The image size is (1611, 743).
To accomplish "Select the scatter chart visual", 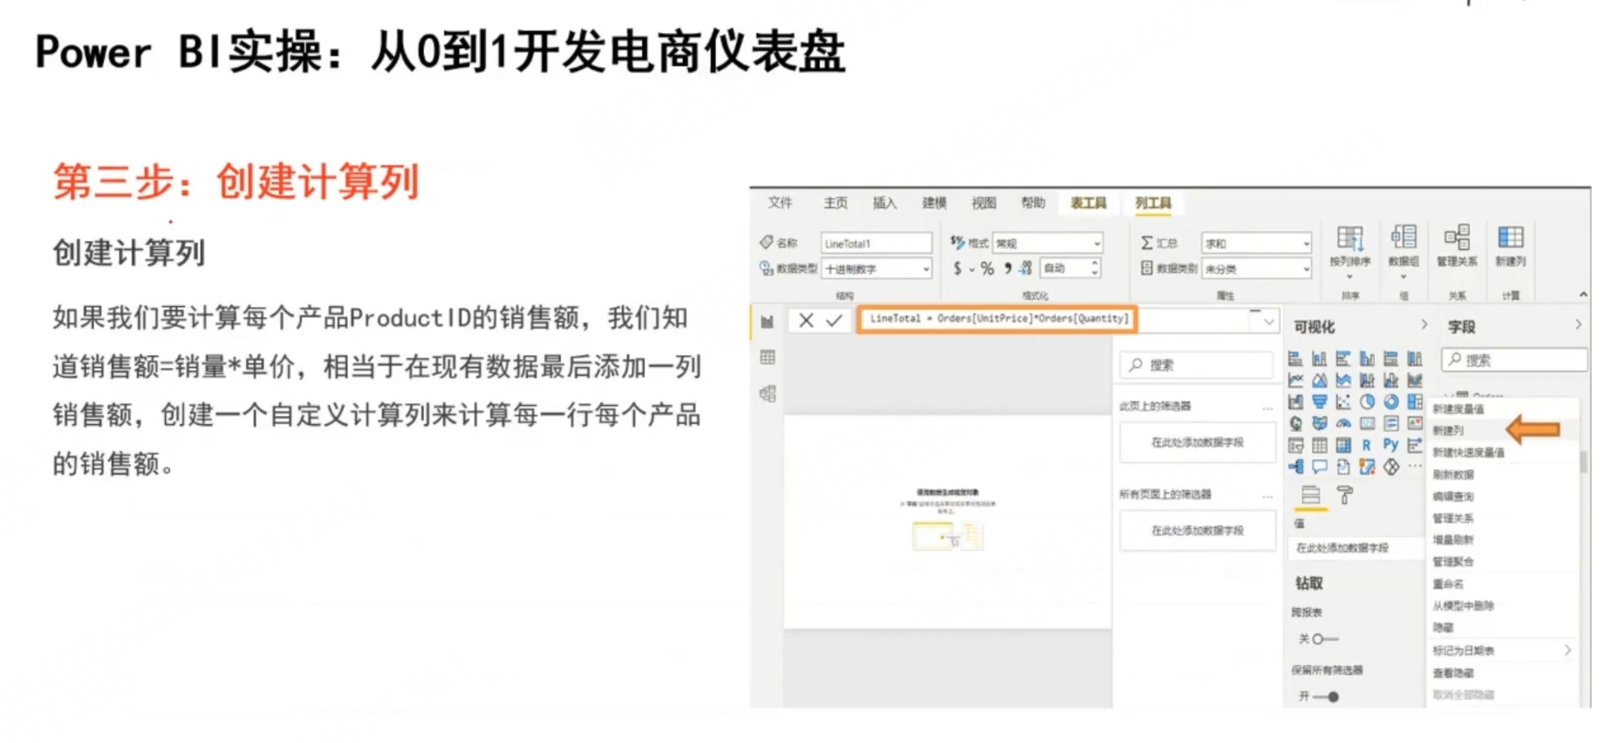I will (1343, 402).
